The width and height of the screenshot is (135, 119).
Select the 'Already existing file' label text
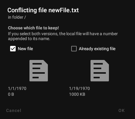[x=97, y=49]
